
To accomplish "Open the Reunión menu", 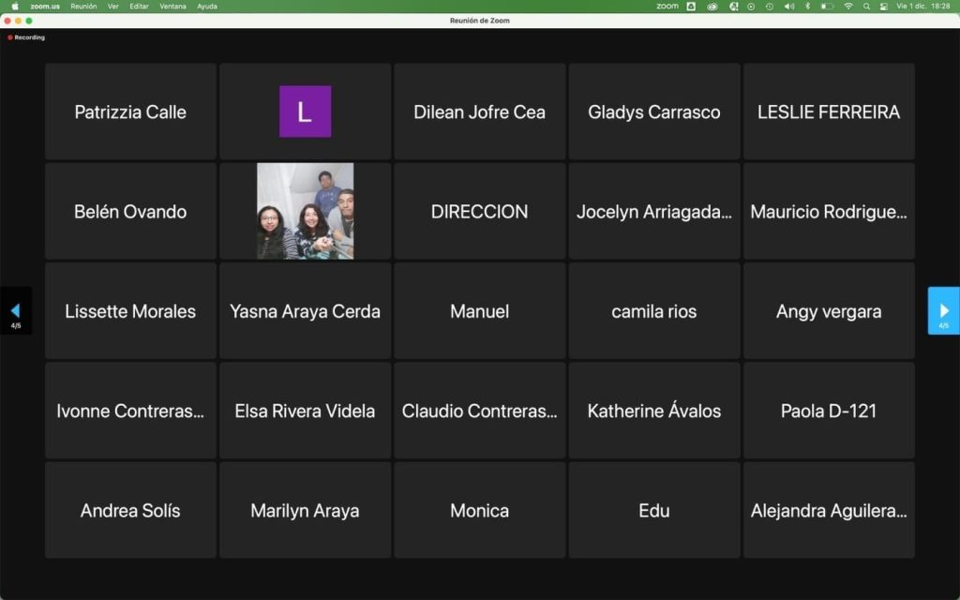I will point(83,7).
